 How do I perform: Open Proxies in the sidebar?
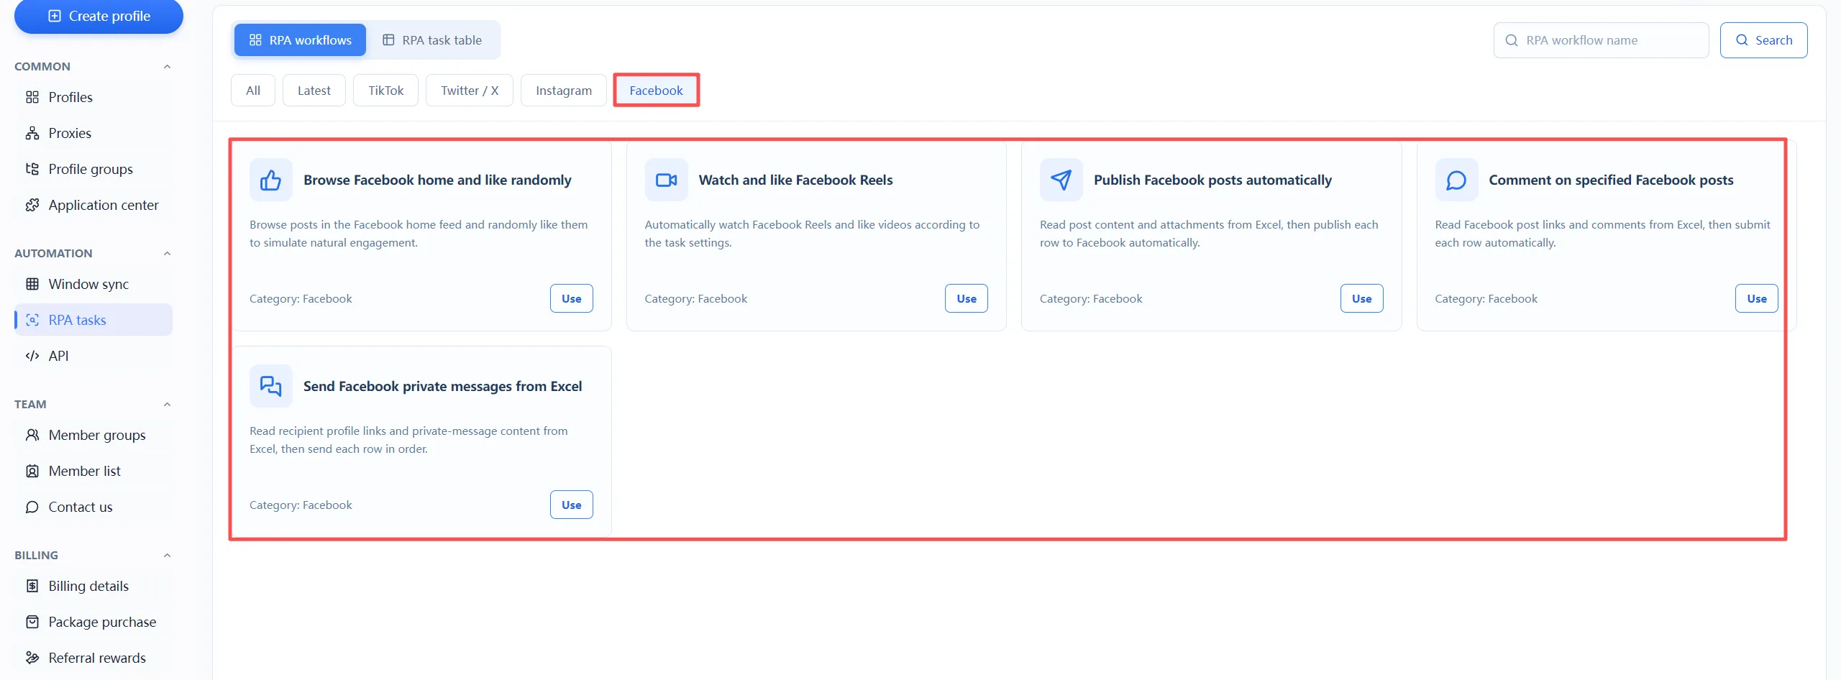93,133
